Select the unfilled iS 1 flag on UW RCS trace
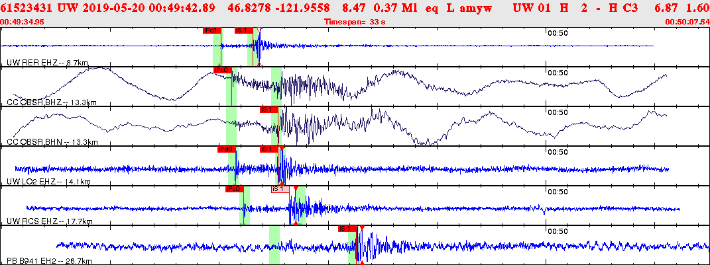The width and height of the screenshot is (710, 265). [280, 189]
